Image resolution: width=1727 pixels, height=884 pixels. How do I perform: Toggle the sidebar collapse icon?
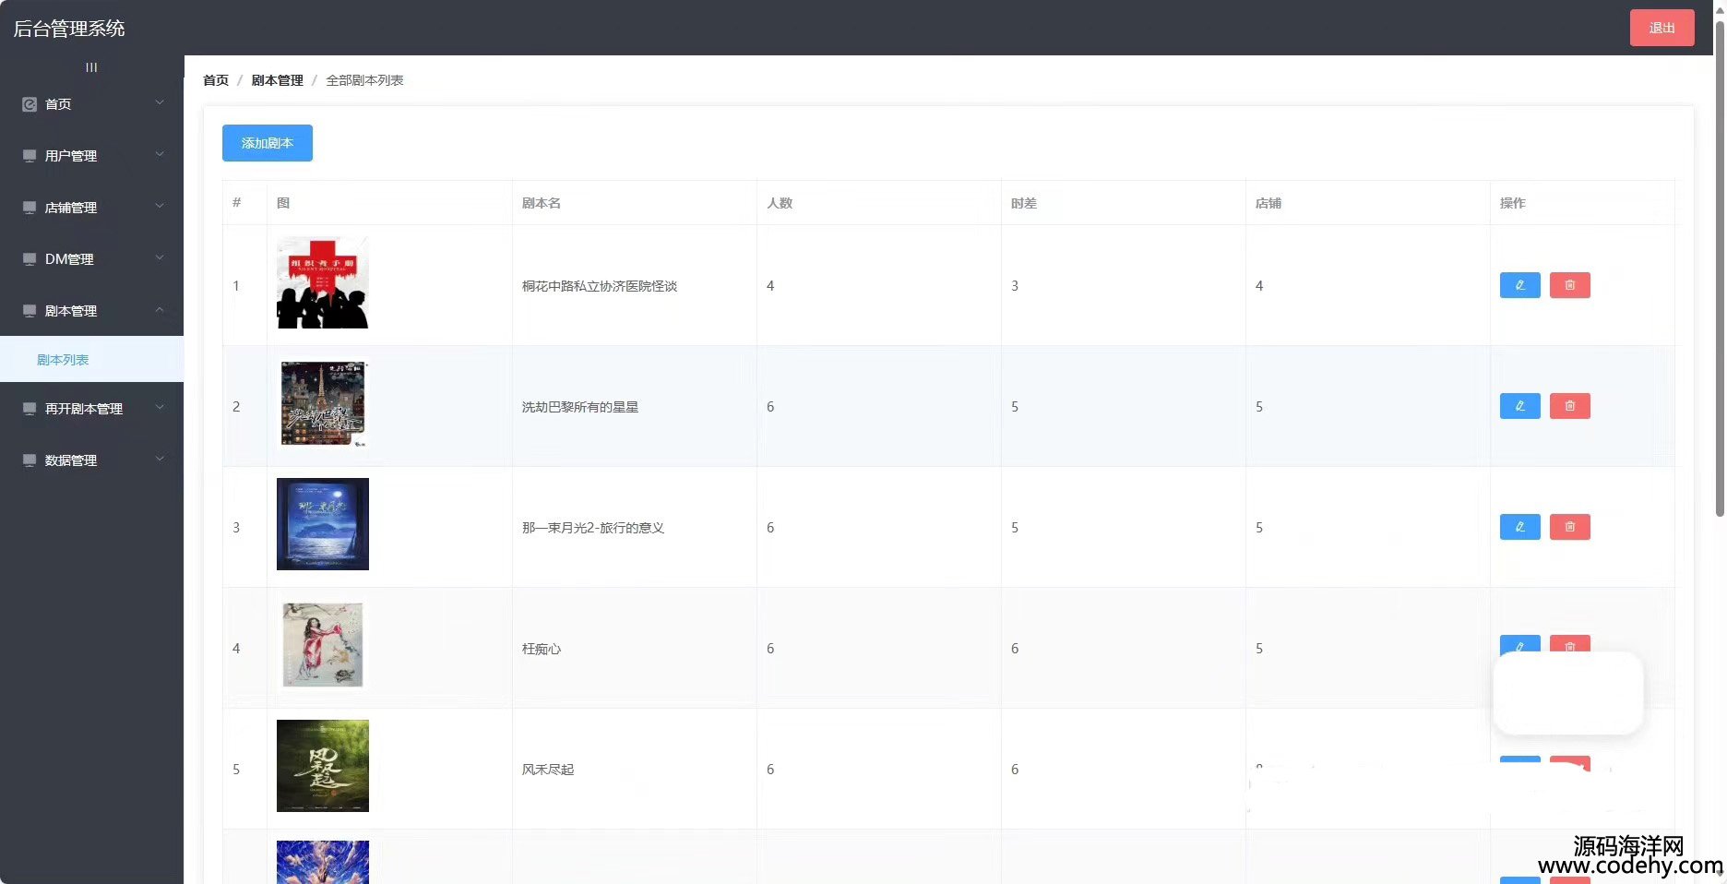91,67
